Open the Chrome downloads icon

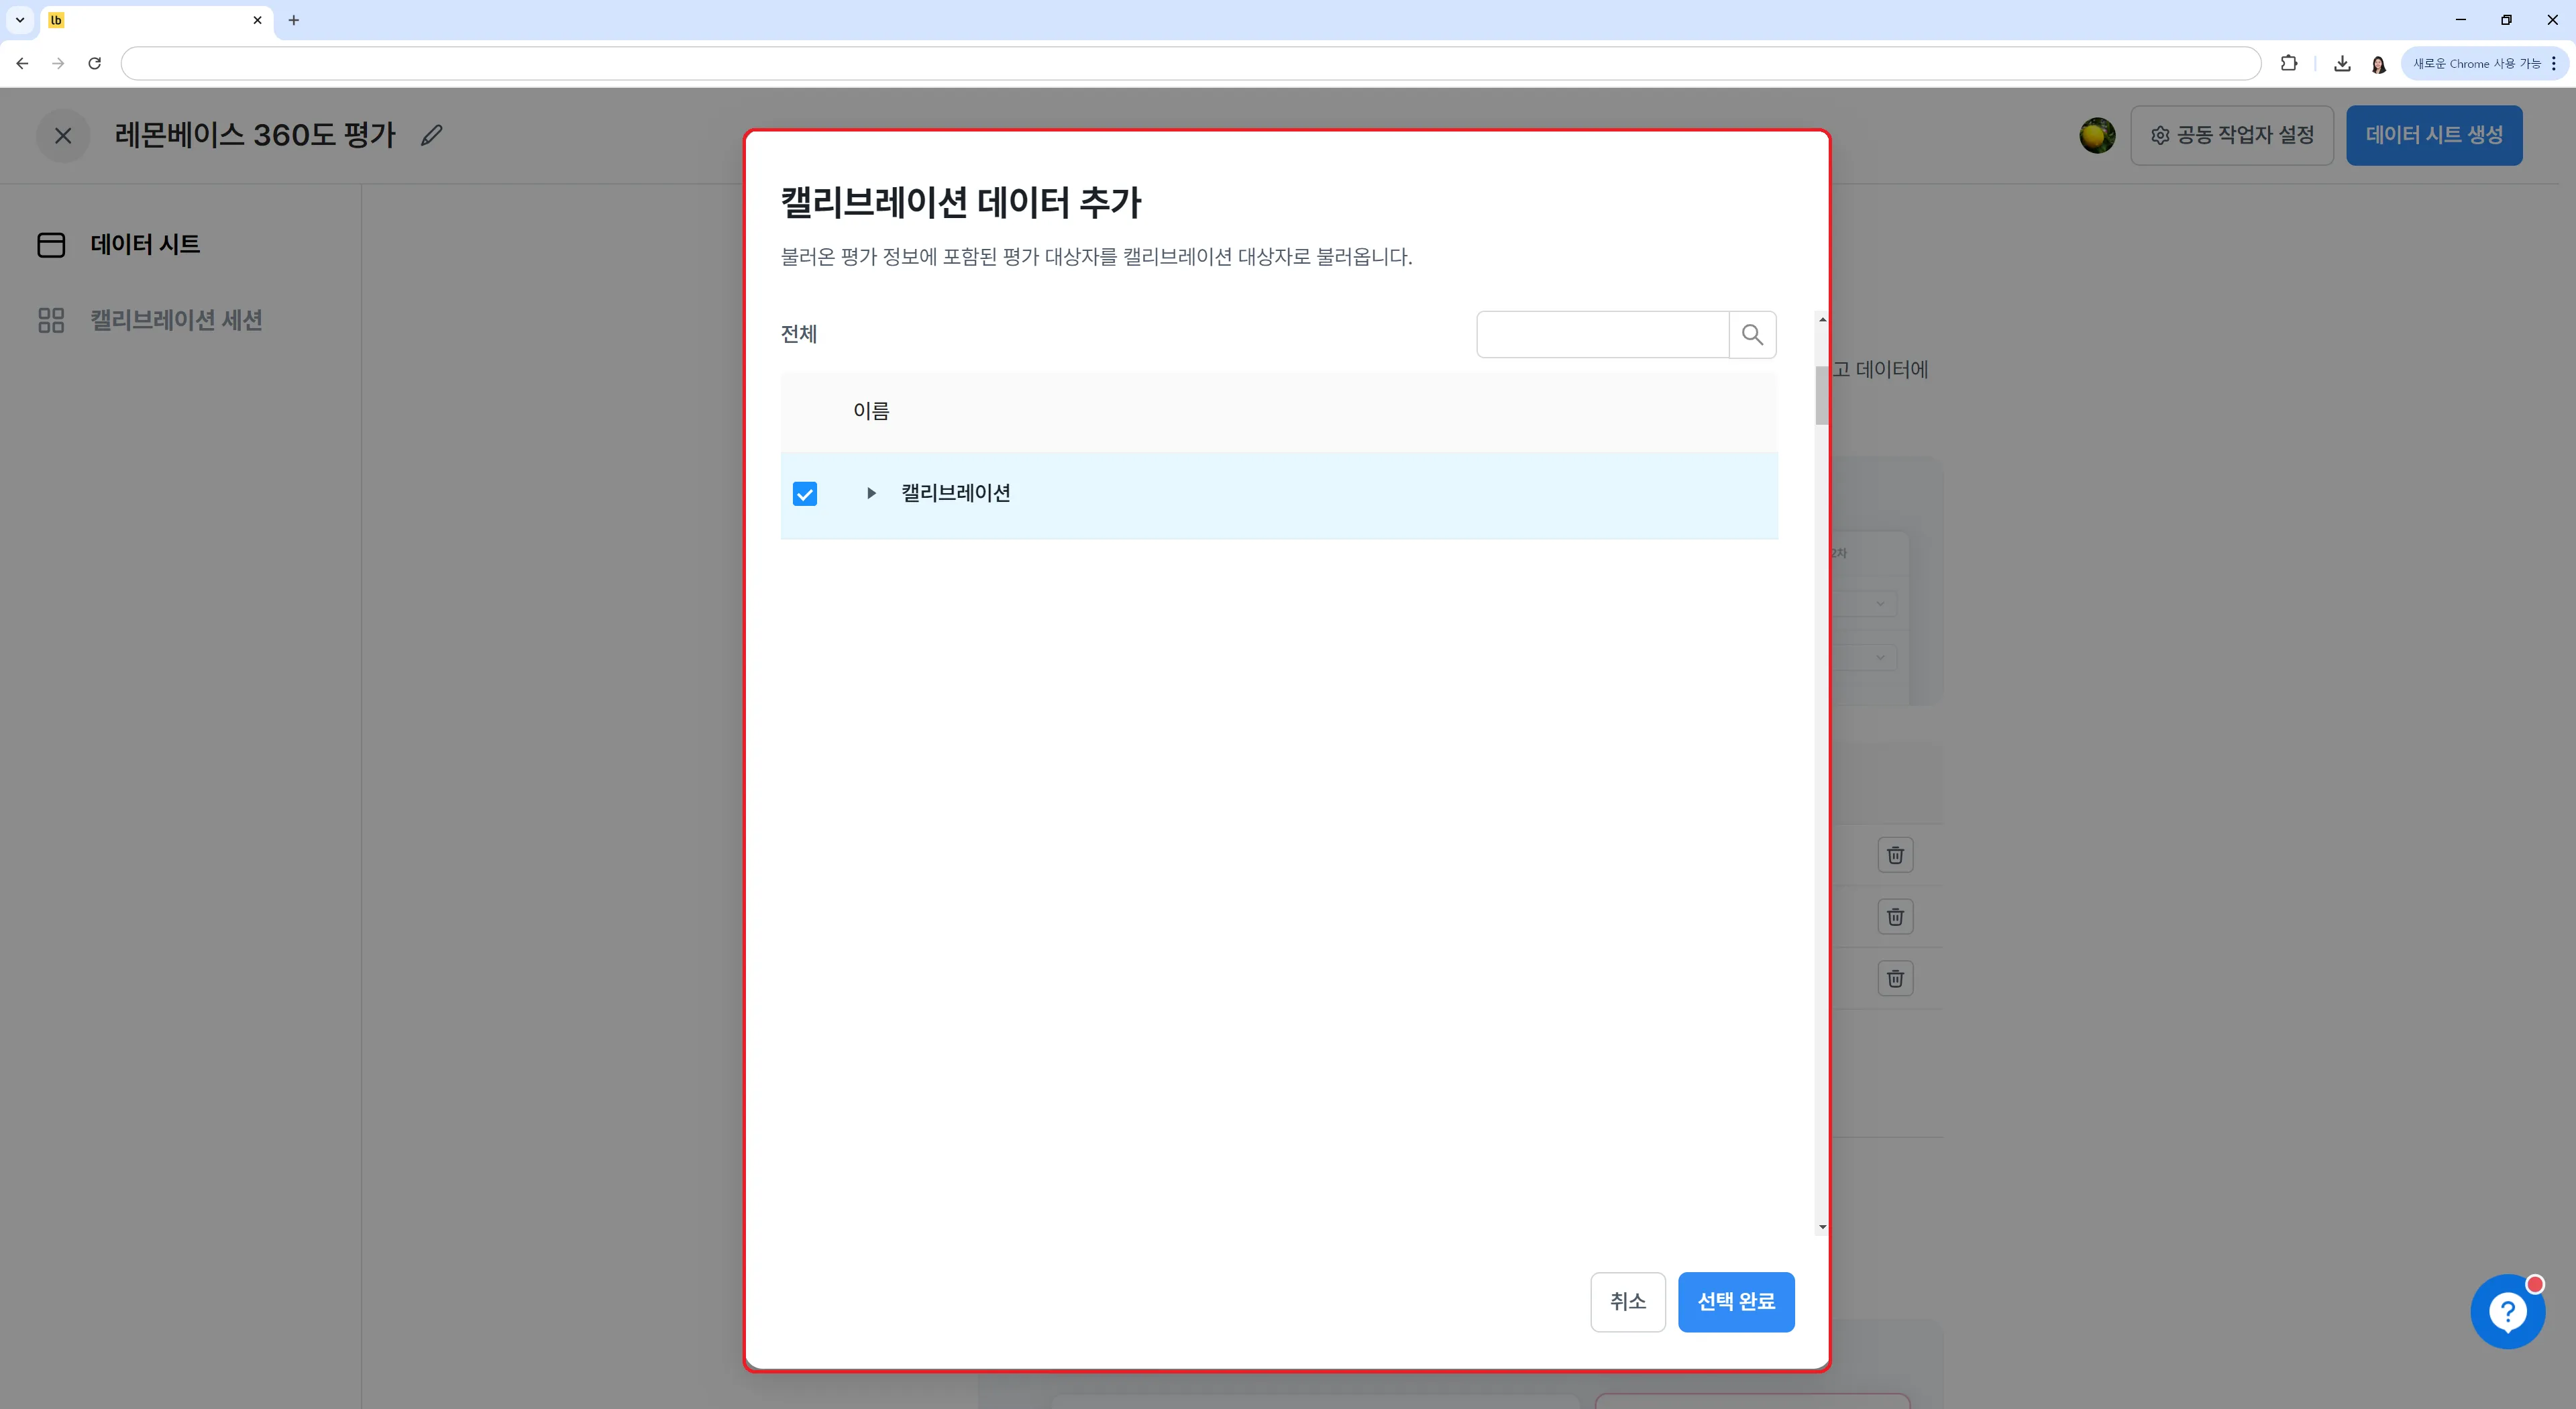(2342, 63)
